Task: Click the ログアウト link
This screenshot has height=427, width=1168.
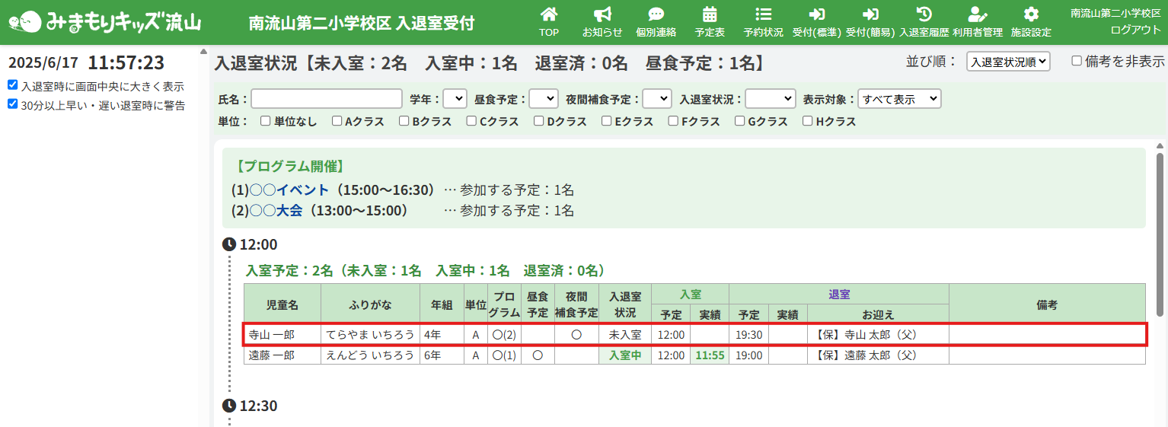Action: coord(1135,30)
